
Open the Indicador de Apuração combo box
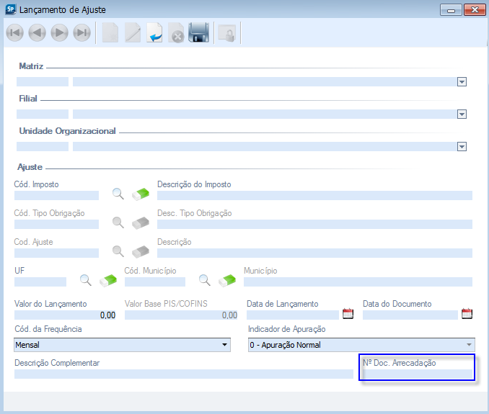[361, 345]
